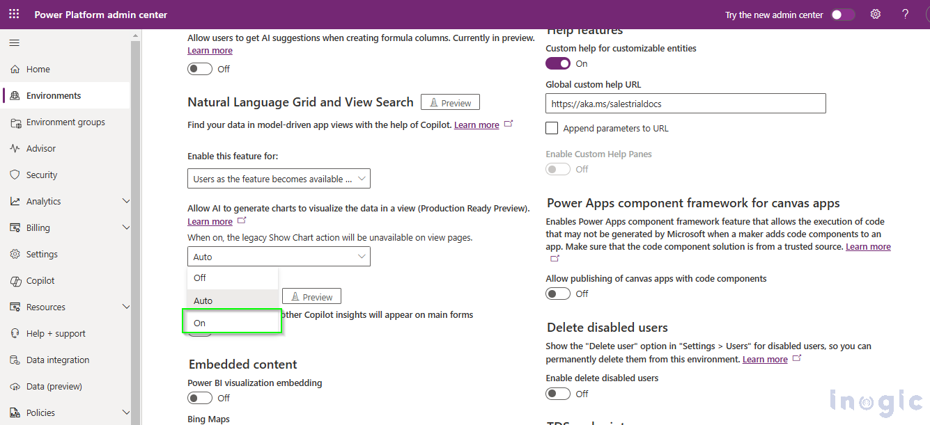This screenshot has height=425, width=930.
Task: Expand the Analytics section in sidebar
Action: point(126,202)
